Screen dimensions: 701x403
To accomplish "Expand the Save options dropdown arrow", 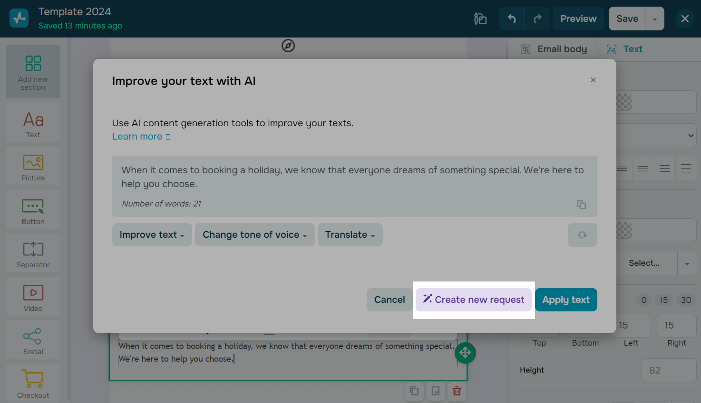I will click(x=655, y=19).
